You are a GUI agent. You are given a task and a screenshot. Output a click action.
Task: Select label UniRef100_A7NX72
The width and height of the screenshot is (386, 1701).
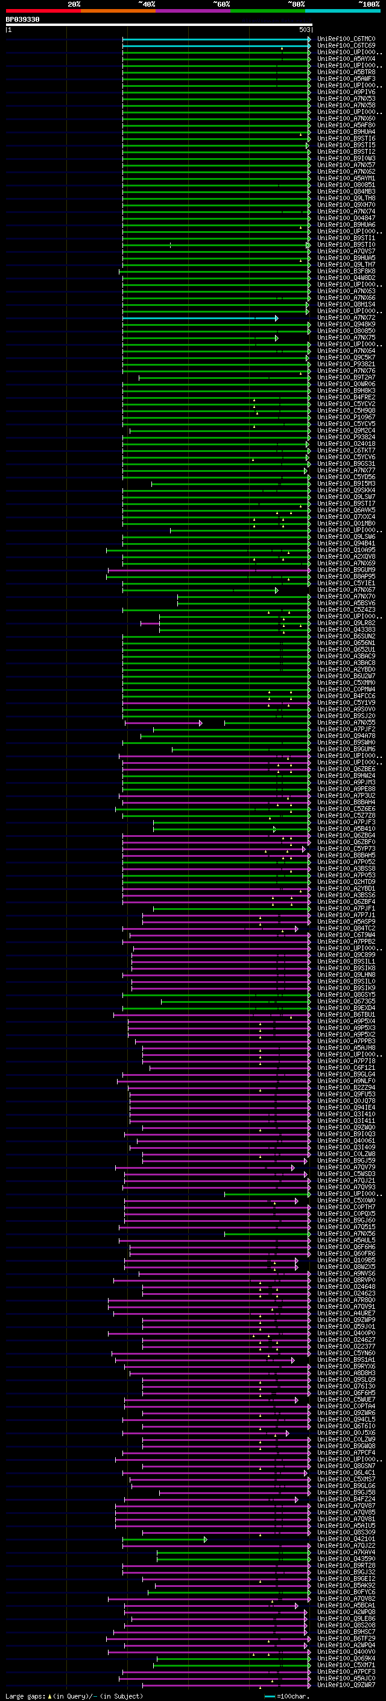coord(346,317)
